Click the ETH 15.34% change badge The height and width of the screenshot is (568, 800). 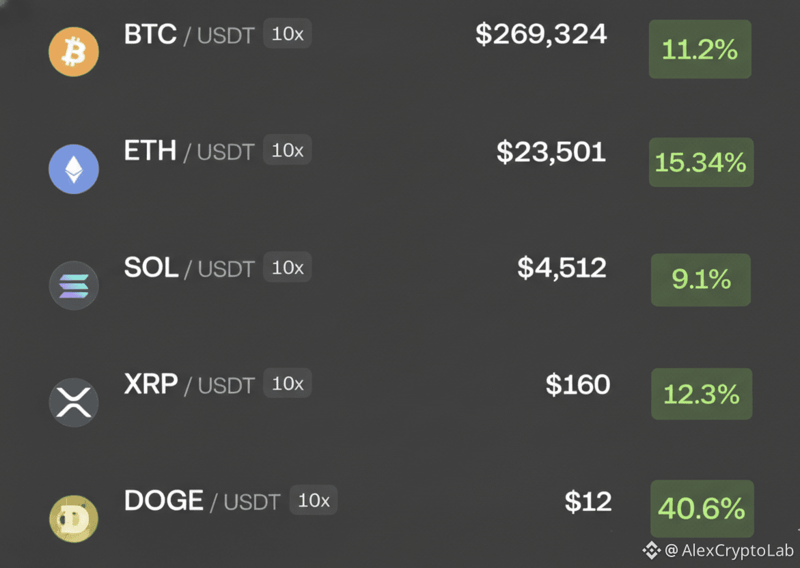(701, 162)
